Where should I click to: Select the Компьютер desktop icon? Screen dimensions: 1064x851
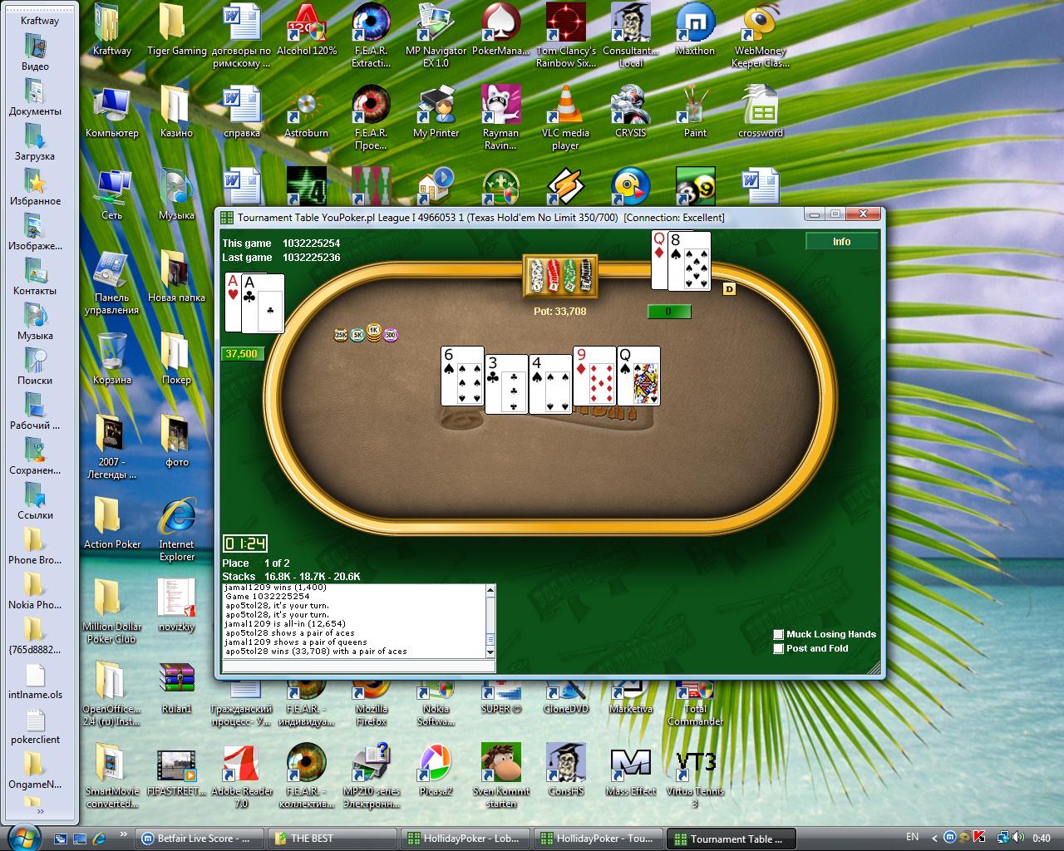tap(111, 112)
